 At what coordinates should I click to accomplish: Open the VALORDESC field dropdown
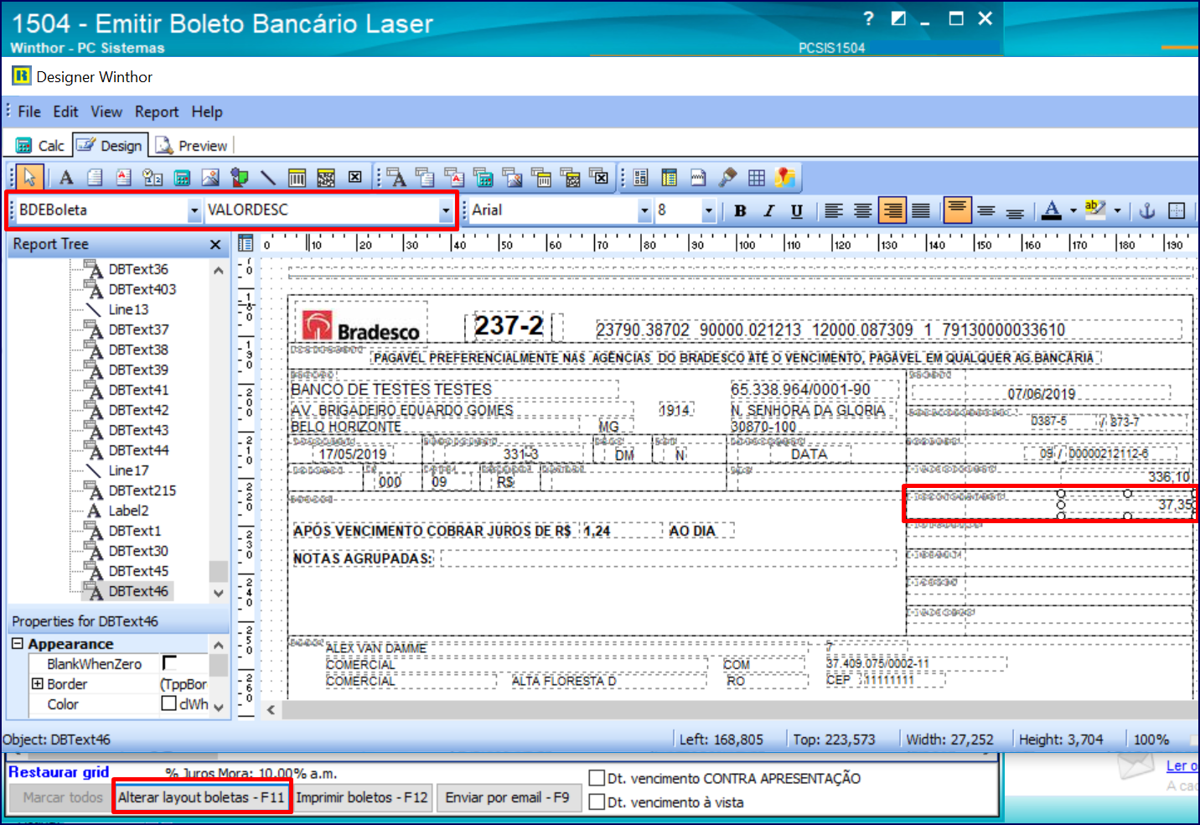pyautogui.click(x=446, y=210)
